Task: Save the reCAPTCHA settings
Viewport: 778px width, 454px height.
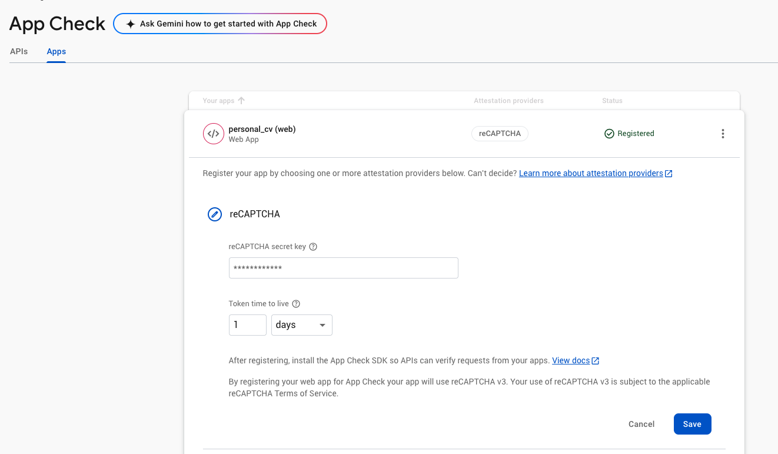Action: pos(692,424)
